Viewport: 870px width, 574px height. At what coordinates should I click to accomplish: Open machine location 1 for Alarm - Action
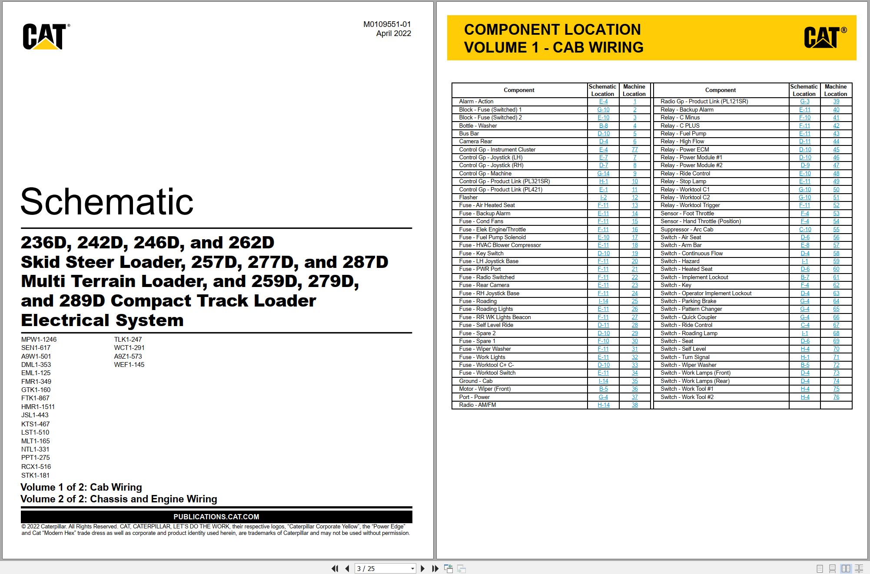[634, 102]
